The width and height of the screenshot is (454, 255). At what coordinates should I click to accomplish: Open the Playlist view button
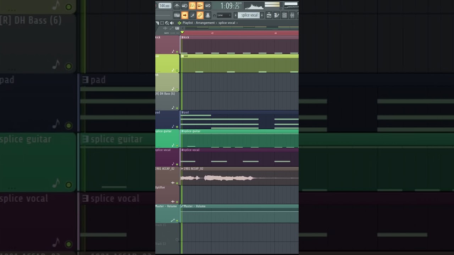click(x=269, y=15)
